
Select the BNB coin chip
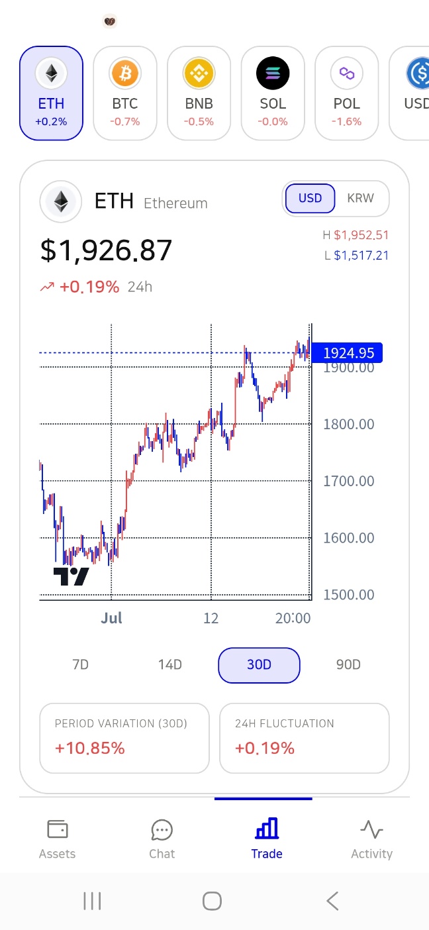199,93
